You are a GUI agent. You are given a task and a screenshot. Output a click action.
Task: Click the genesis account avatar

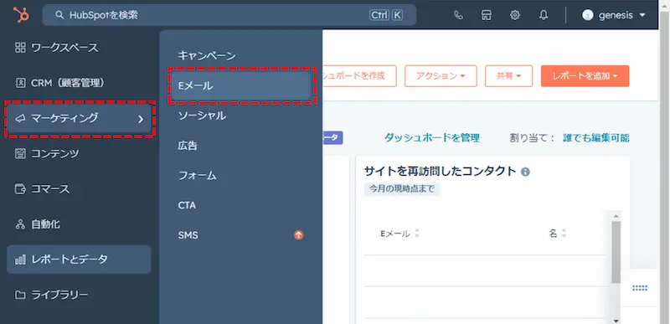click(x=588, y=15)
